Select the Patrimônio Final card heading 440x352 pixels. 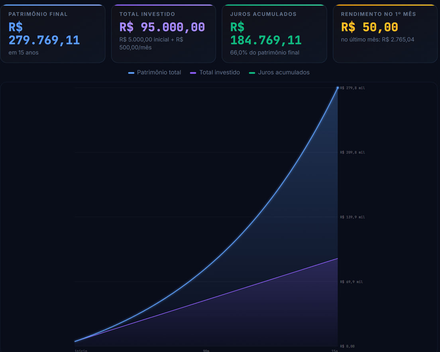pos(38,14)
